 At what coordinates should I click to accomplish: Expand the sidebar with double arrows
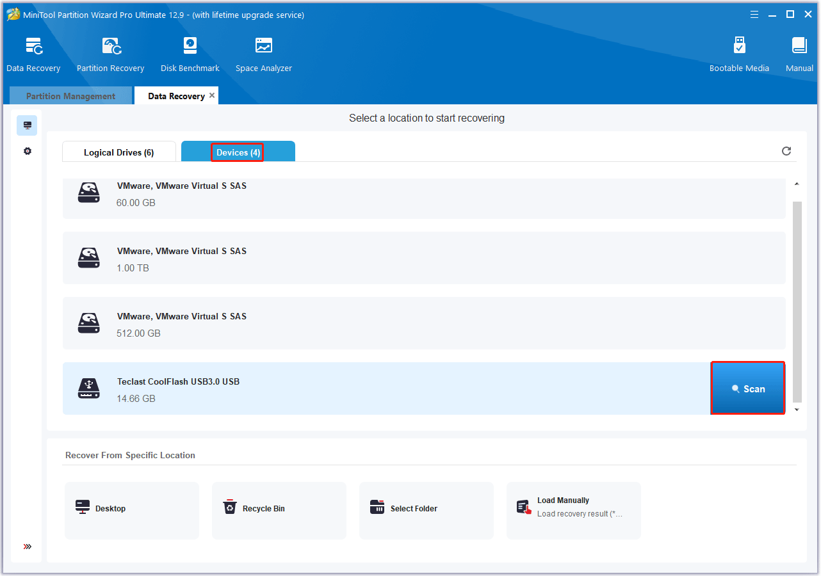[x=27, y=547]
